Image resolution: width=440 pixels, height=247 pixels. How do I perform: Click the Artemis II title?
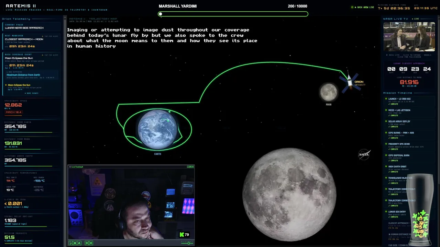pos(21,6)
